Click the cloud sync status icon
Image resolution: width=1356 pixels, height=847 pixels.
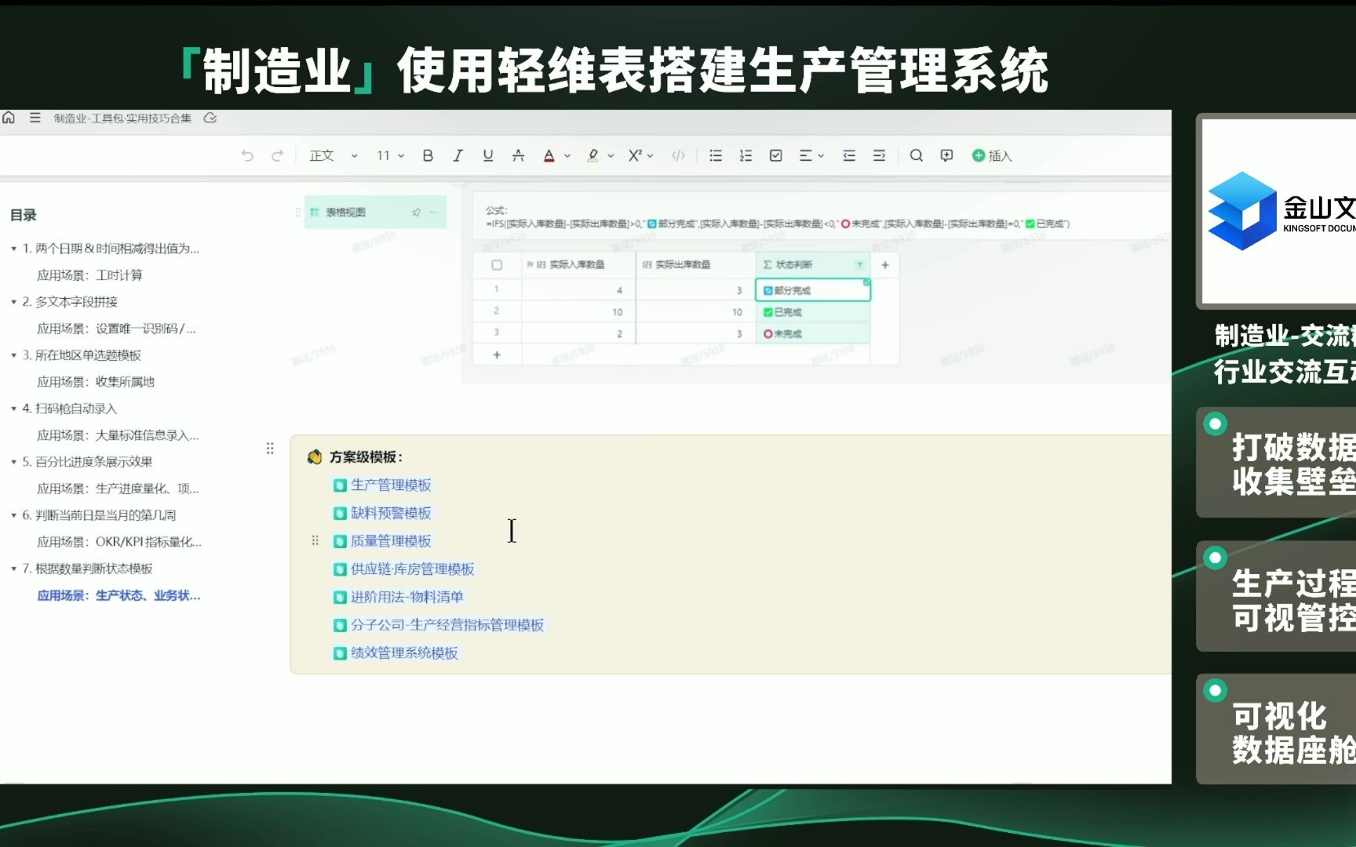(210, 118)
